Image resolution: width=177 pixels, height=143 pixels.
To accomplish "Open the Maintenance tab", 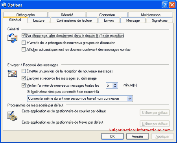I will pos(151,15).
